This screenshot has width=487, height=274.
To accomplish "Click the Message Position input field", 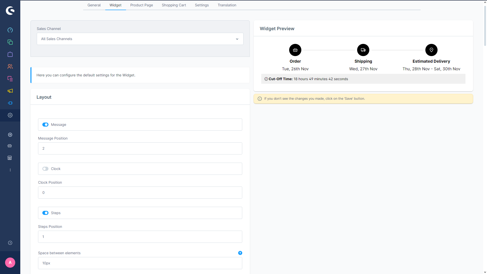I will click(x=140, y=148).
